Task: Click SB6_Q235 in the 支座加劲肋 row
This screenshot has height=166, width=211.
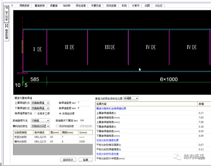Action: [x=40, y=137]
